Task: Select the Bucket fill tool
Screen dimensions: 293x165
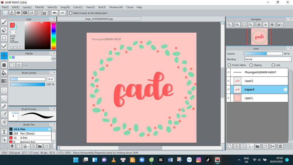Action: [4, 73]
